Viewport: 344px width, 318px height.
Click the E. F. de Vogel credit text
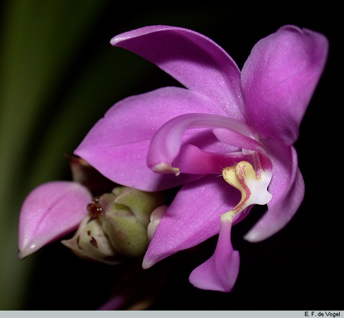322,314
